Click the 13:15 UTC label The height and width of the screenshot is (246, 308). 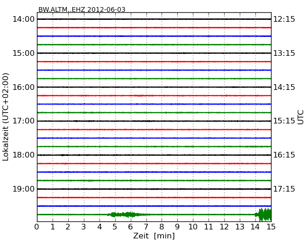click(284, 53)
